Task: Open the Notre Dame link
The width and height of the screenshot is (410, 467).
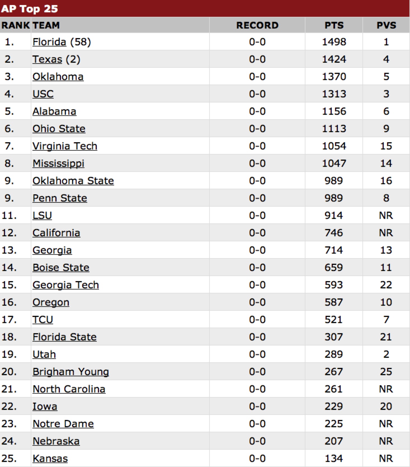Action: pos(63,424)
